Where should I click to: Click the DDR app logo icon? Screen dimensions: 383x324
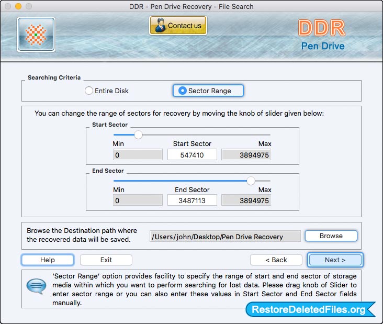click(x=36, y=35)
